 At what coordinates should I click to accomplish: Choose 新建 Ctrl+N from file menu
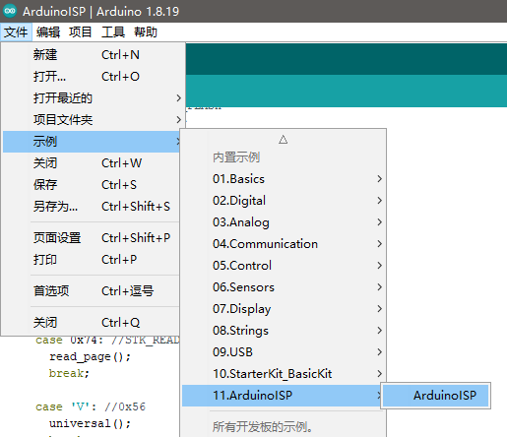tap(92, 55)
